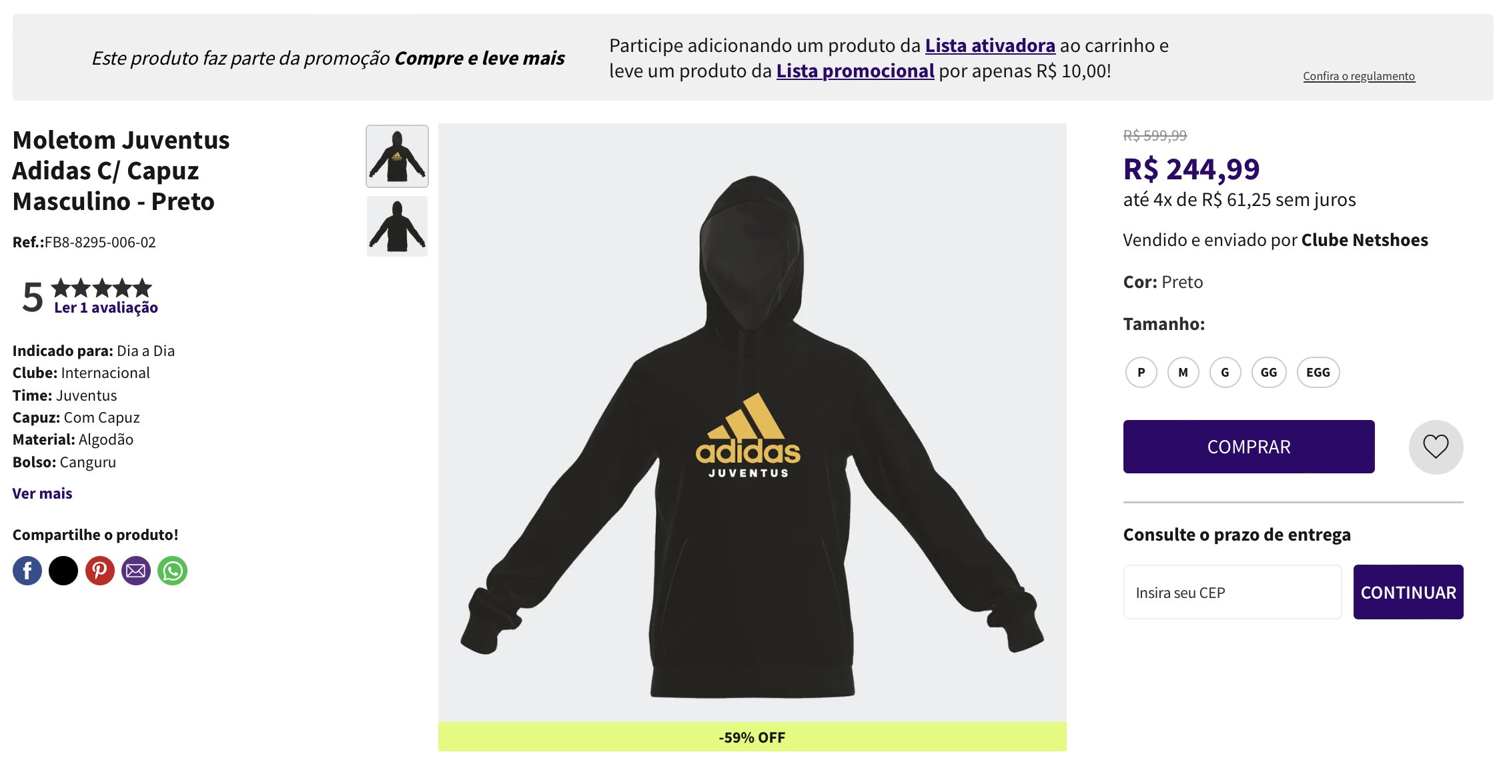This screenshot has width=1505, height=760.
Task: Select size M
Action: pyautogui.click(x=1183, y=372)
